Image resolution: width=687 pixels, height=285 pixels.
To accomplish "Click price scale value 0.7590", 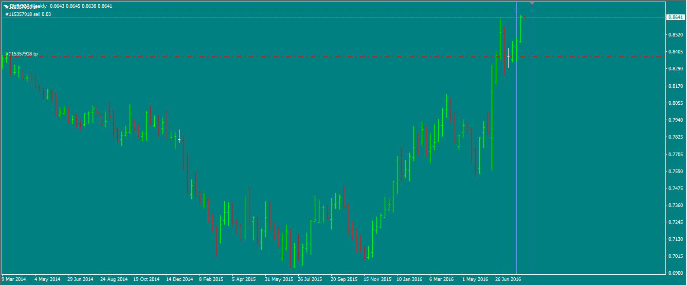I will pos(675,171).
